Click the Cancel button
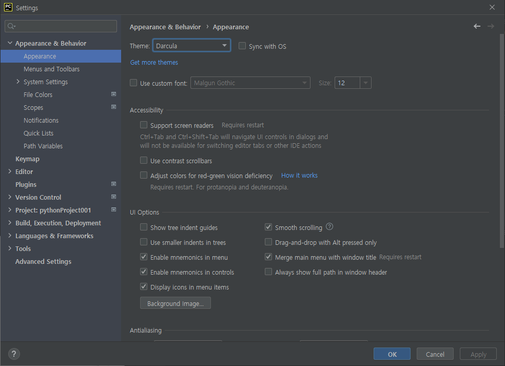The height and width of the screenshot is (366, 505). coord(435,354)
